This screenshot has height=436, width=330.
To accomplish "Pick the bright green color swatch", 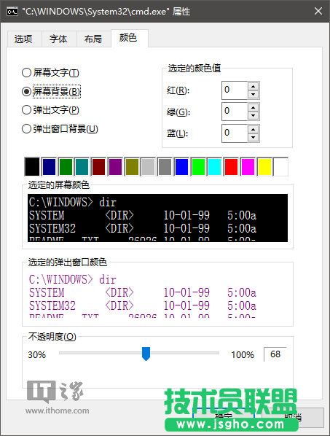I will [198, 166].
